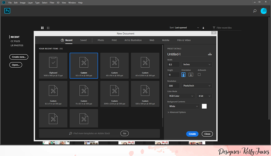271x156 pixels.
Task: Open LR PHOTOS in sidebar
Action: 17,45
